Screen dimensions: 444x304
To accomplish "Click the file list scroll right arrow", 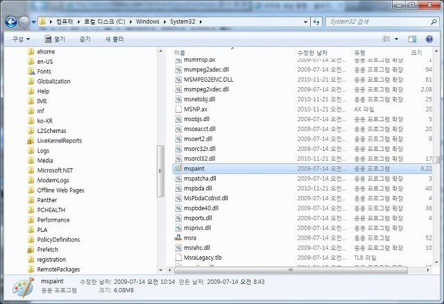I will pos(428,270).
